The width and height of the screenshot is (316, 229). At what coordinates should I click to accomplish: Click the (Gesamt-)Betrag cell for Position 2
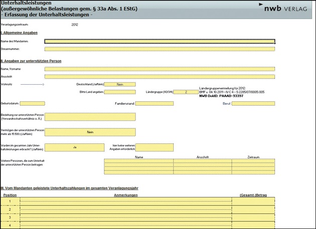click(253, 209)
